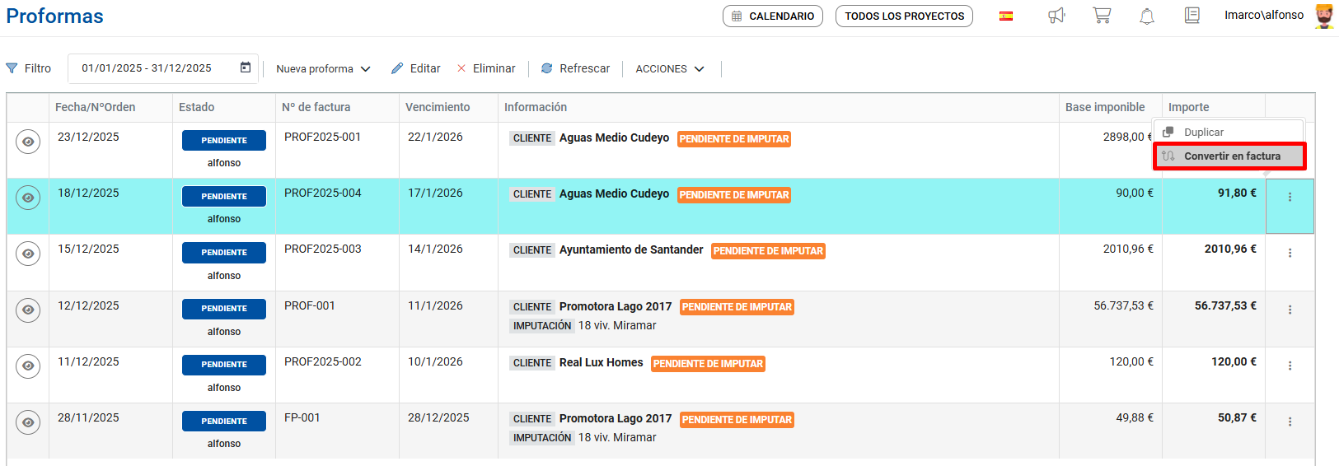Toggle the eye icon for PROF2025-001
Viewport: 1339px width, 466px height.
(x=28, y=142)
